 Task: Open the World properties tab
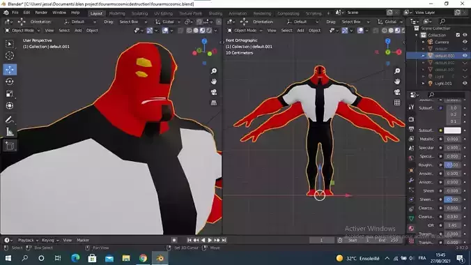coord(411,158)
